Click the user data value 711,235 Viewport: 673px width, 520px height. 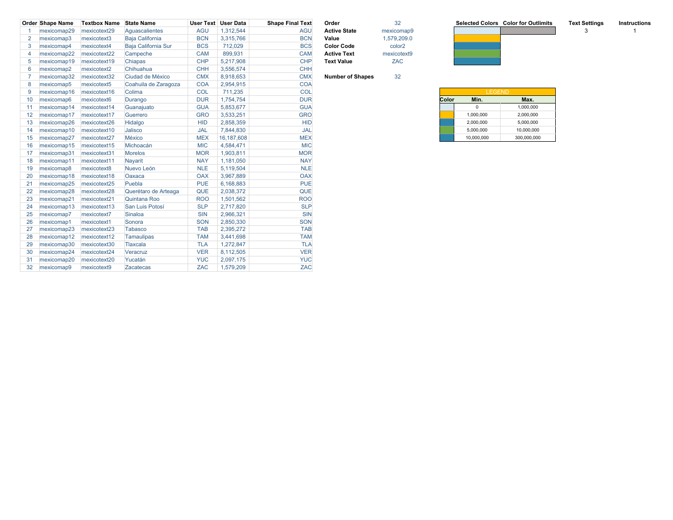(x=233, y=92)
